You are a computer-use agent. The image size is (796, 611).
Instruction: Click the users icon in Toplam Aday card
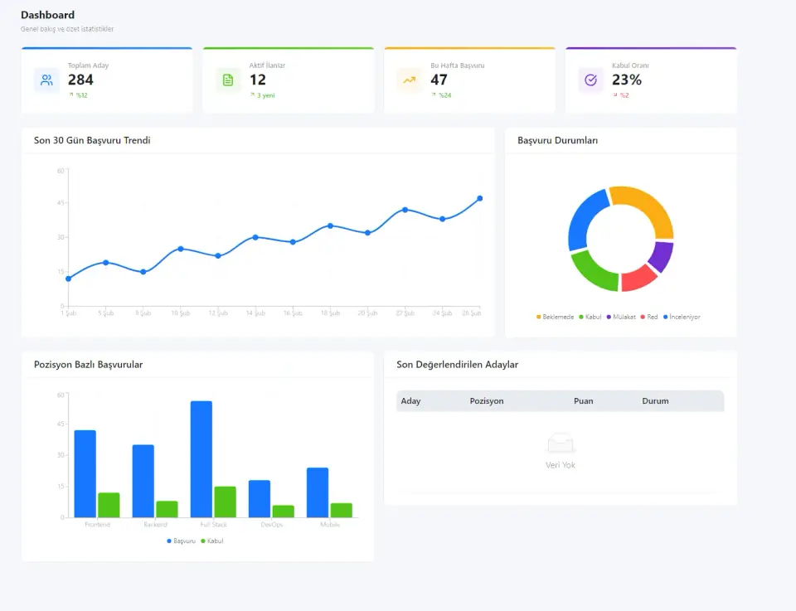pyautogui.click(x=46, y=80)
